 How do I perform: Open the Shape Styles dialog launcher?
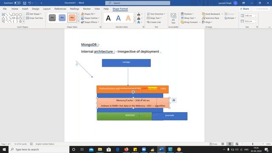tap(100, 27)
